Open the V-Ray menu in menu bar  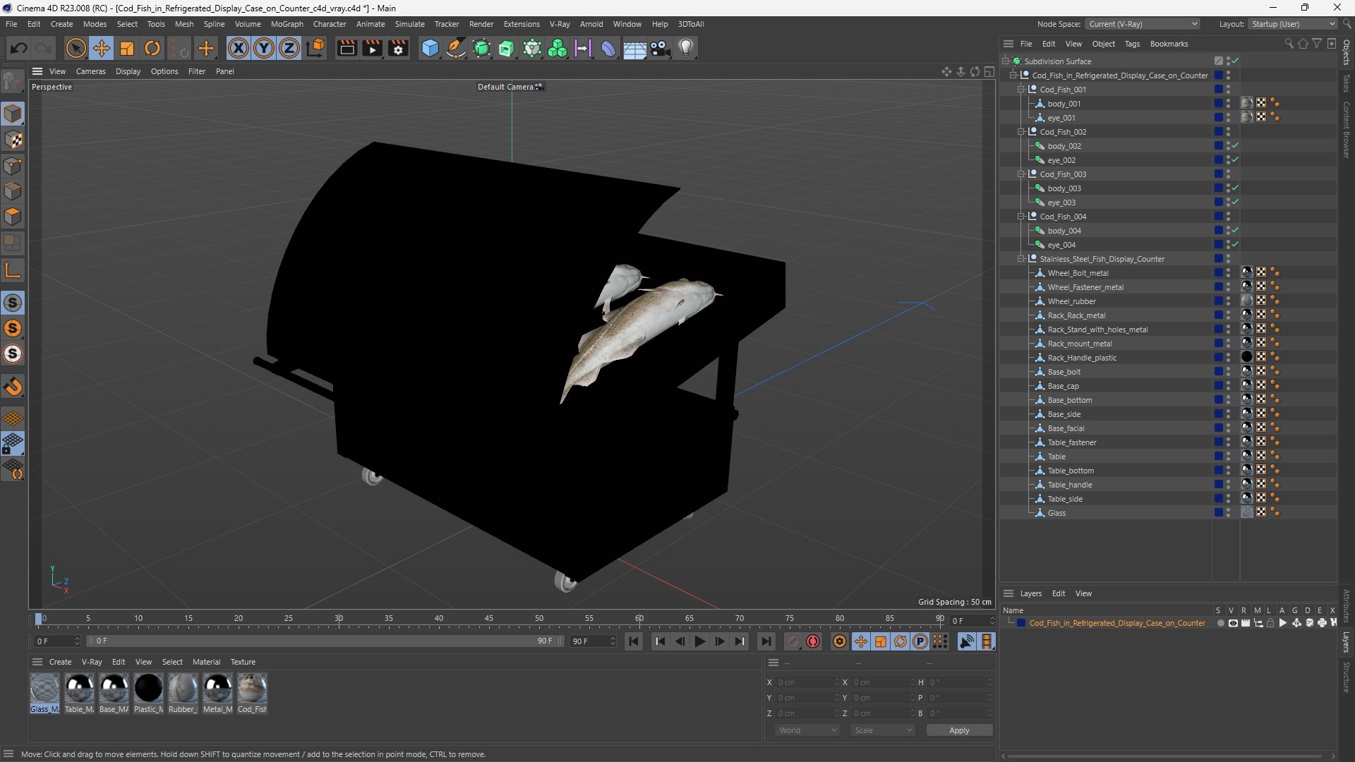(x=560, y=24)
